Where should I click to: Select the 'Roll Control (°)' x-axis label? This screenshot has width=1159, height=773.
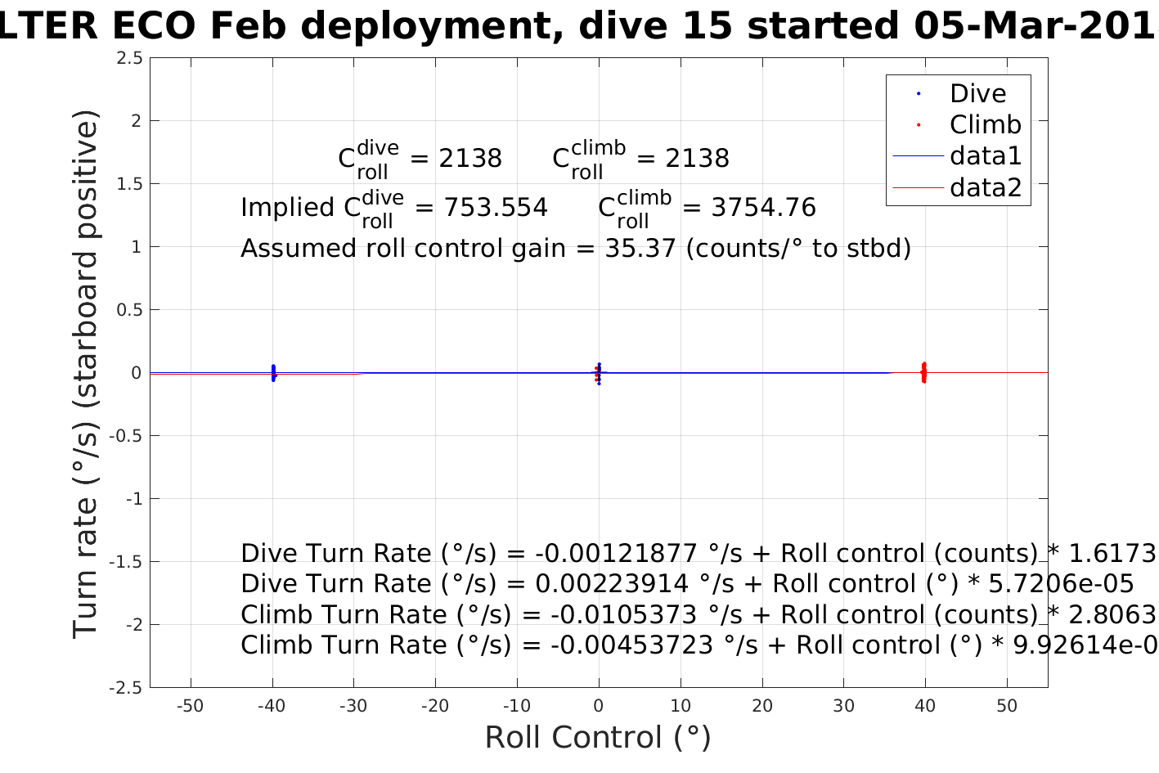coord(598,737)
